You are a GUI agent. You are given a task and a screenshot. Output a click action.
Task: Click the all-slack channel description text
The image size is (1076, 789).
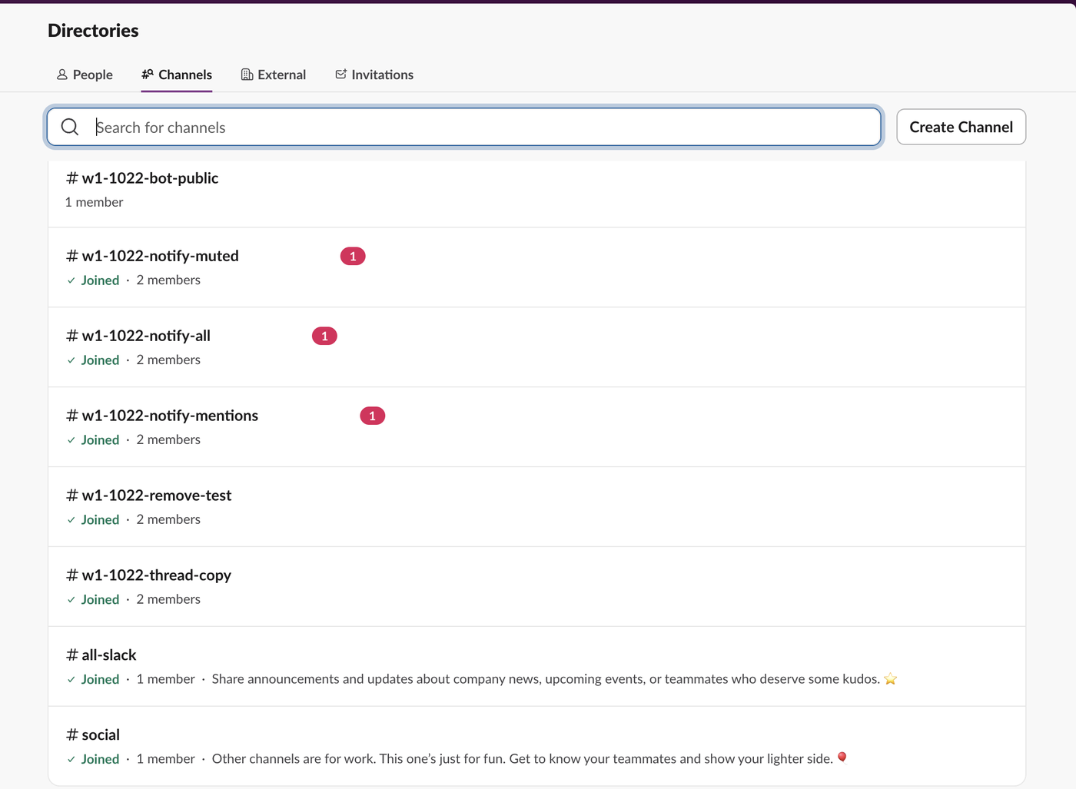click(x=554, y=679)
